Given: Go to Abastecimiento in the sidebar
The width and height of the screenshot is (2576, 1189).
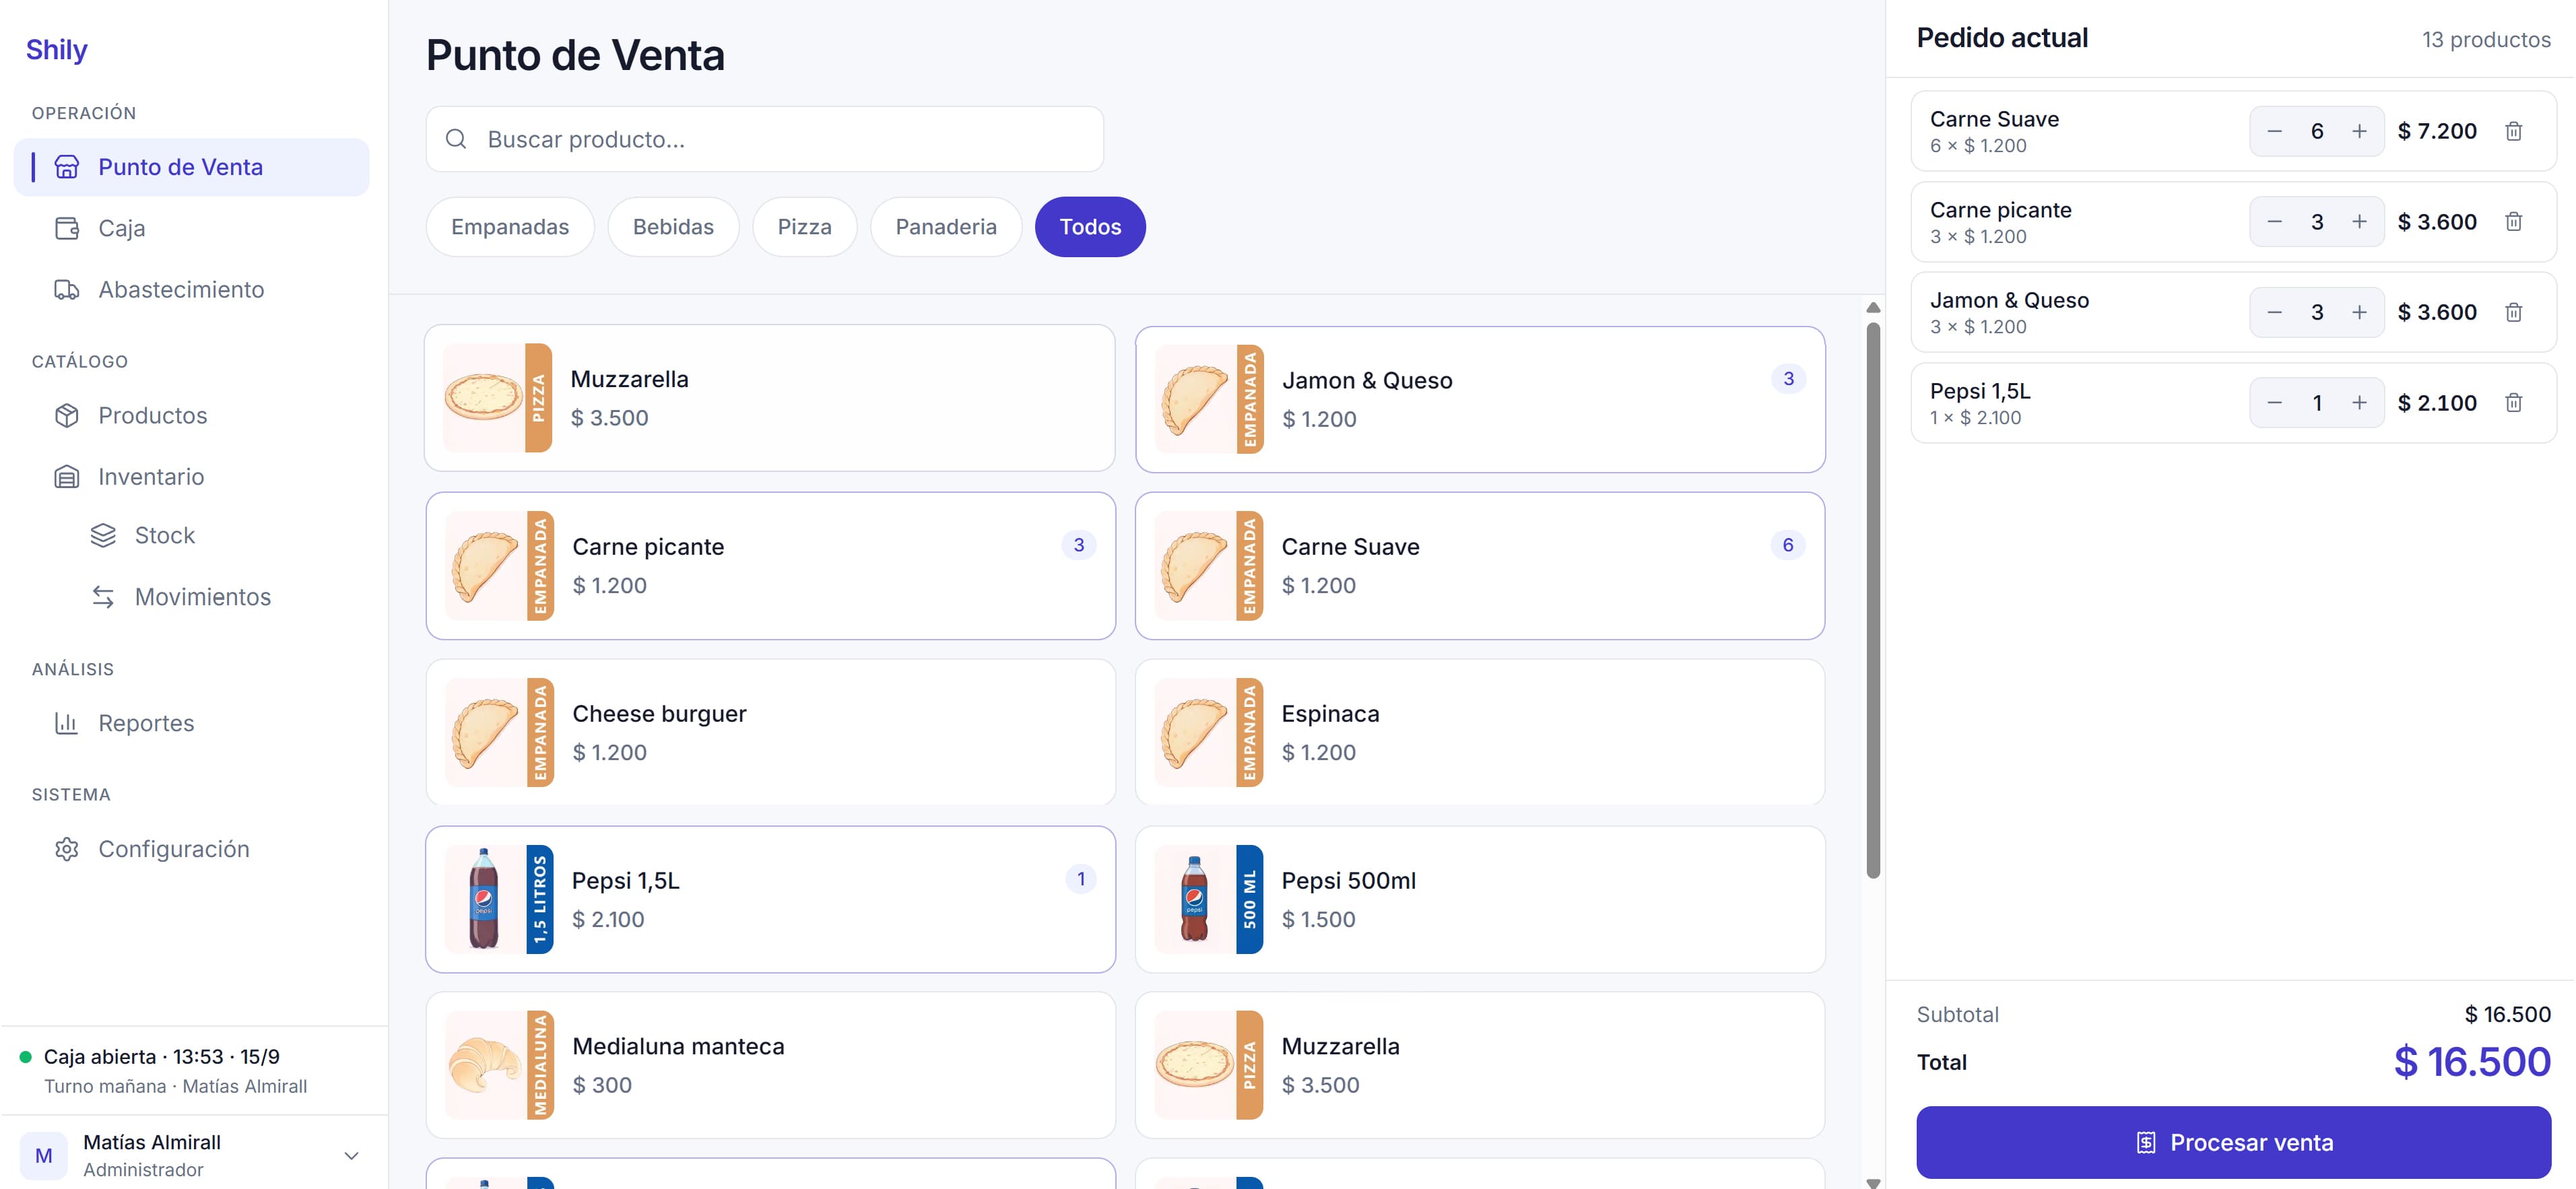Looking at the screenshot, I should click(x=191, y=289).
